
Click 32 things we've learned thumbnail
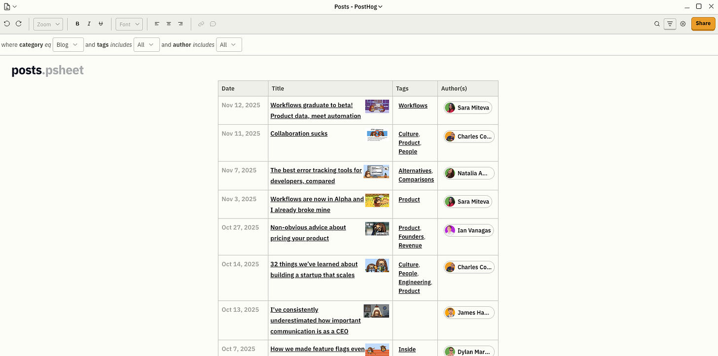pyautogui.click(x=377, y=265)
